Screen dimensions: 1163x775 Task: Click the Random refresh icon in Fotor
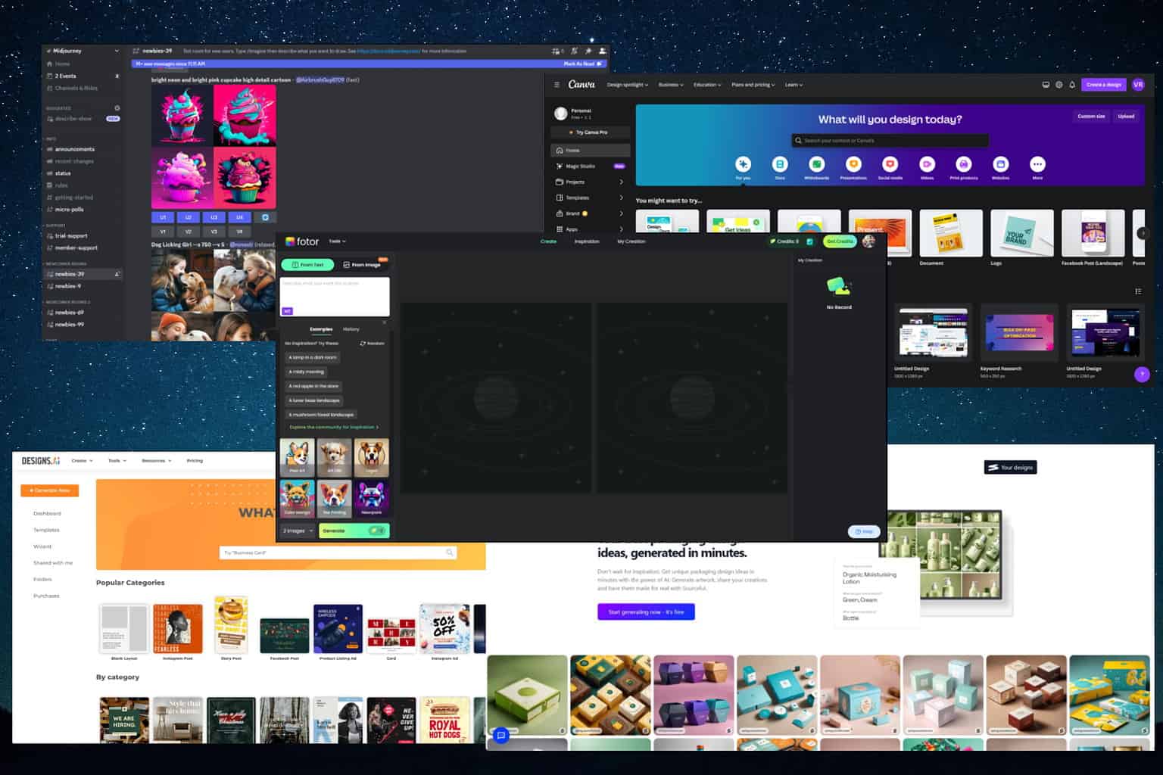coord(363,344)
